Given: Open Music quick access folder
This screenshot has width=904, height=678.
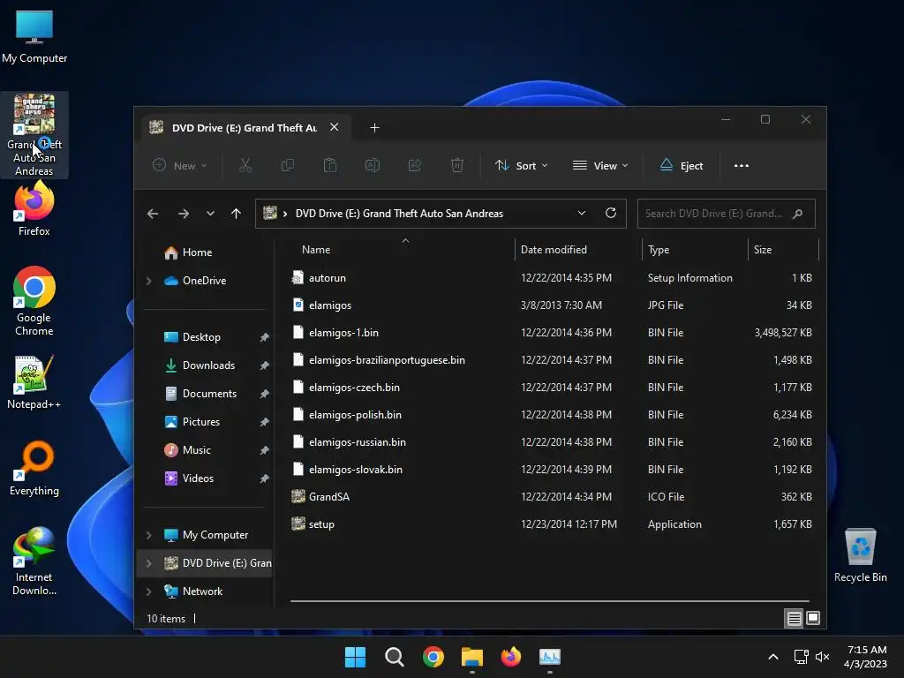Looking at the screenshot, I should (187, 450).
